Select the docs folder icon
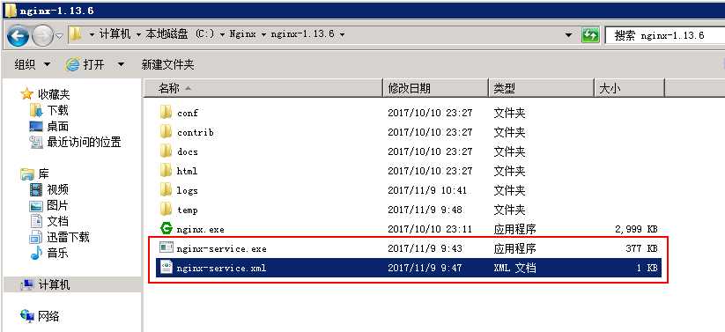Screen dimensions: 725x332 (x=166, y=151)
